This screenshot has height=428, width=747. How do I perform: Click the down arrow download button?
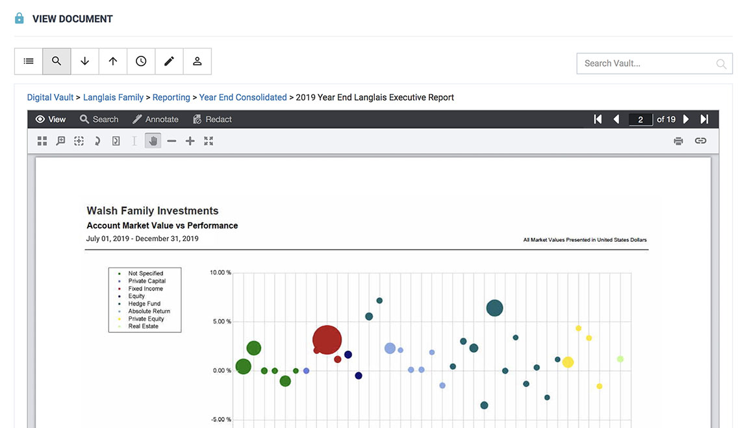tap(84, 61)
